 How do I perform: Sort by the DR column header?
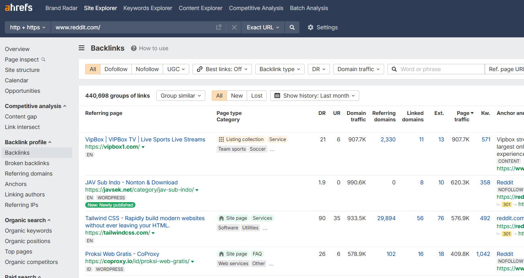[x=322, y=113]
